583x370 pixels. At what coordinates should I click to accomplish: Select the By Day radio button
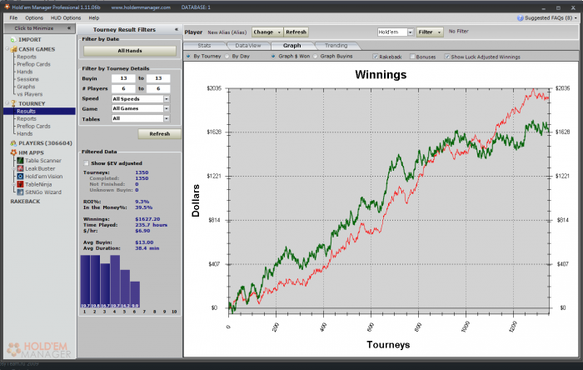pyautogui.click(x=227, y=56)
